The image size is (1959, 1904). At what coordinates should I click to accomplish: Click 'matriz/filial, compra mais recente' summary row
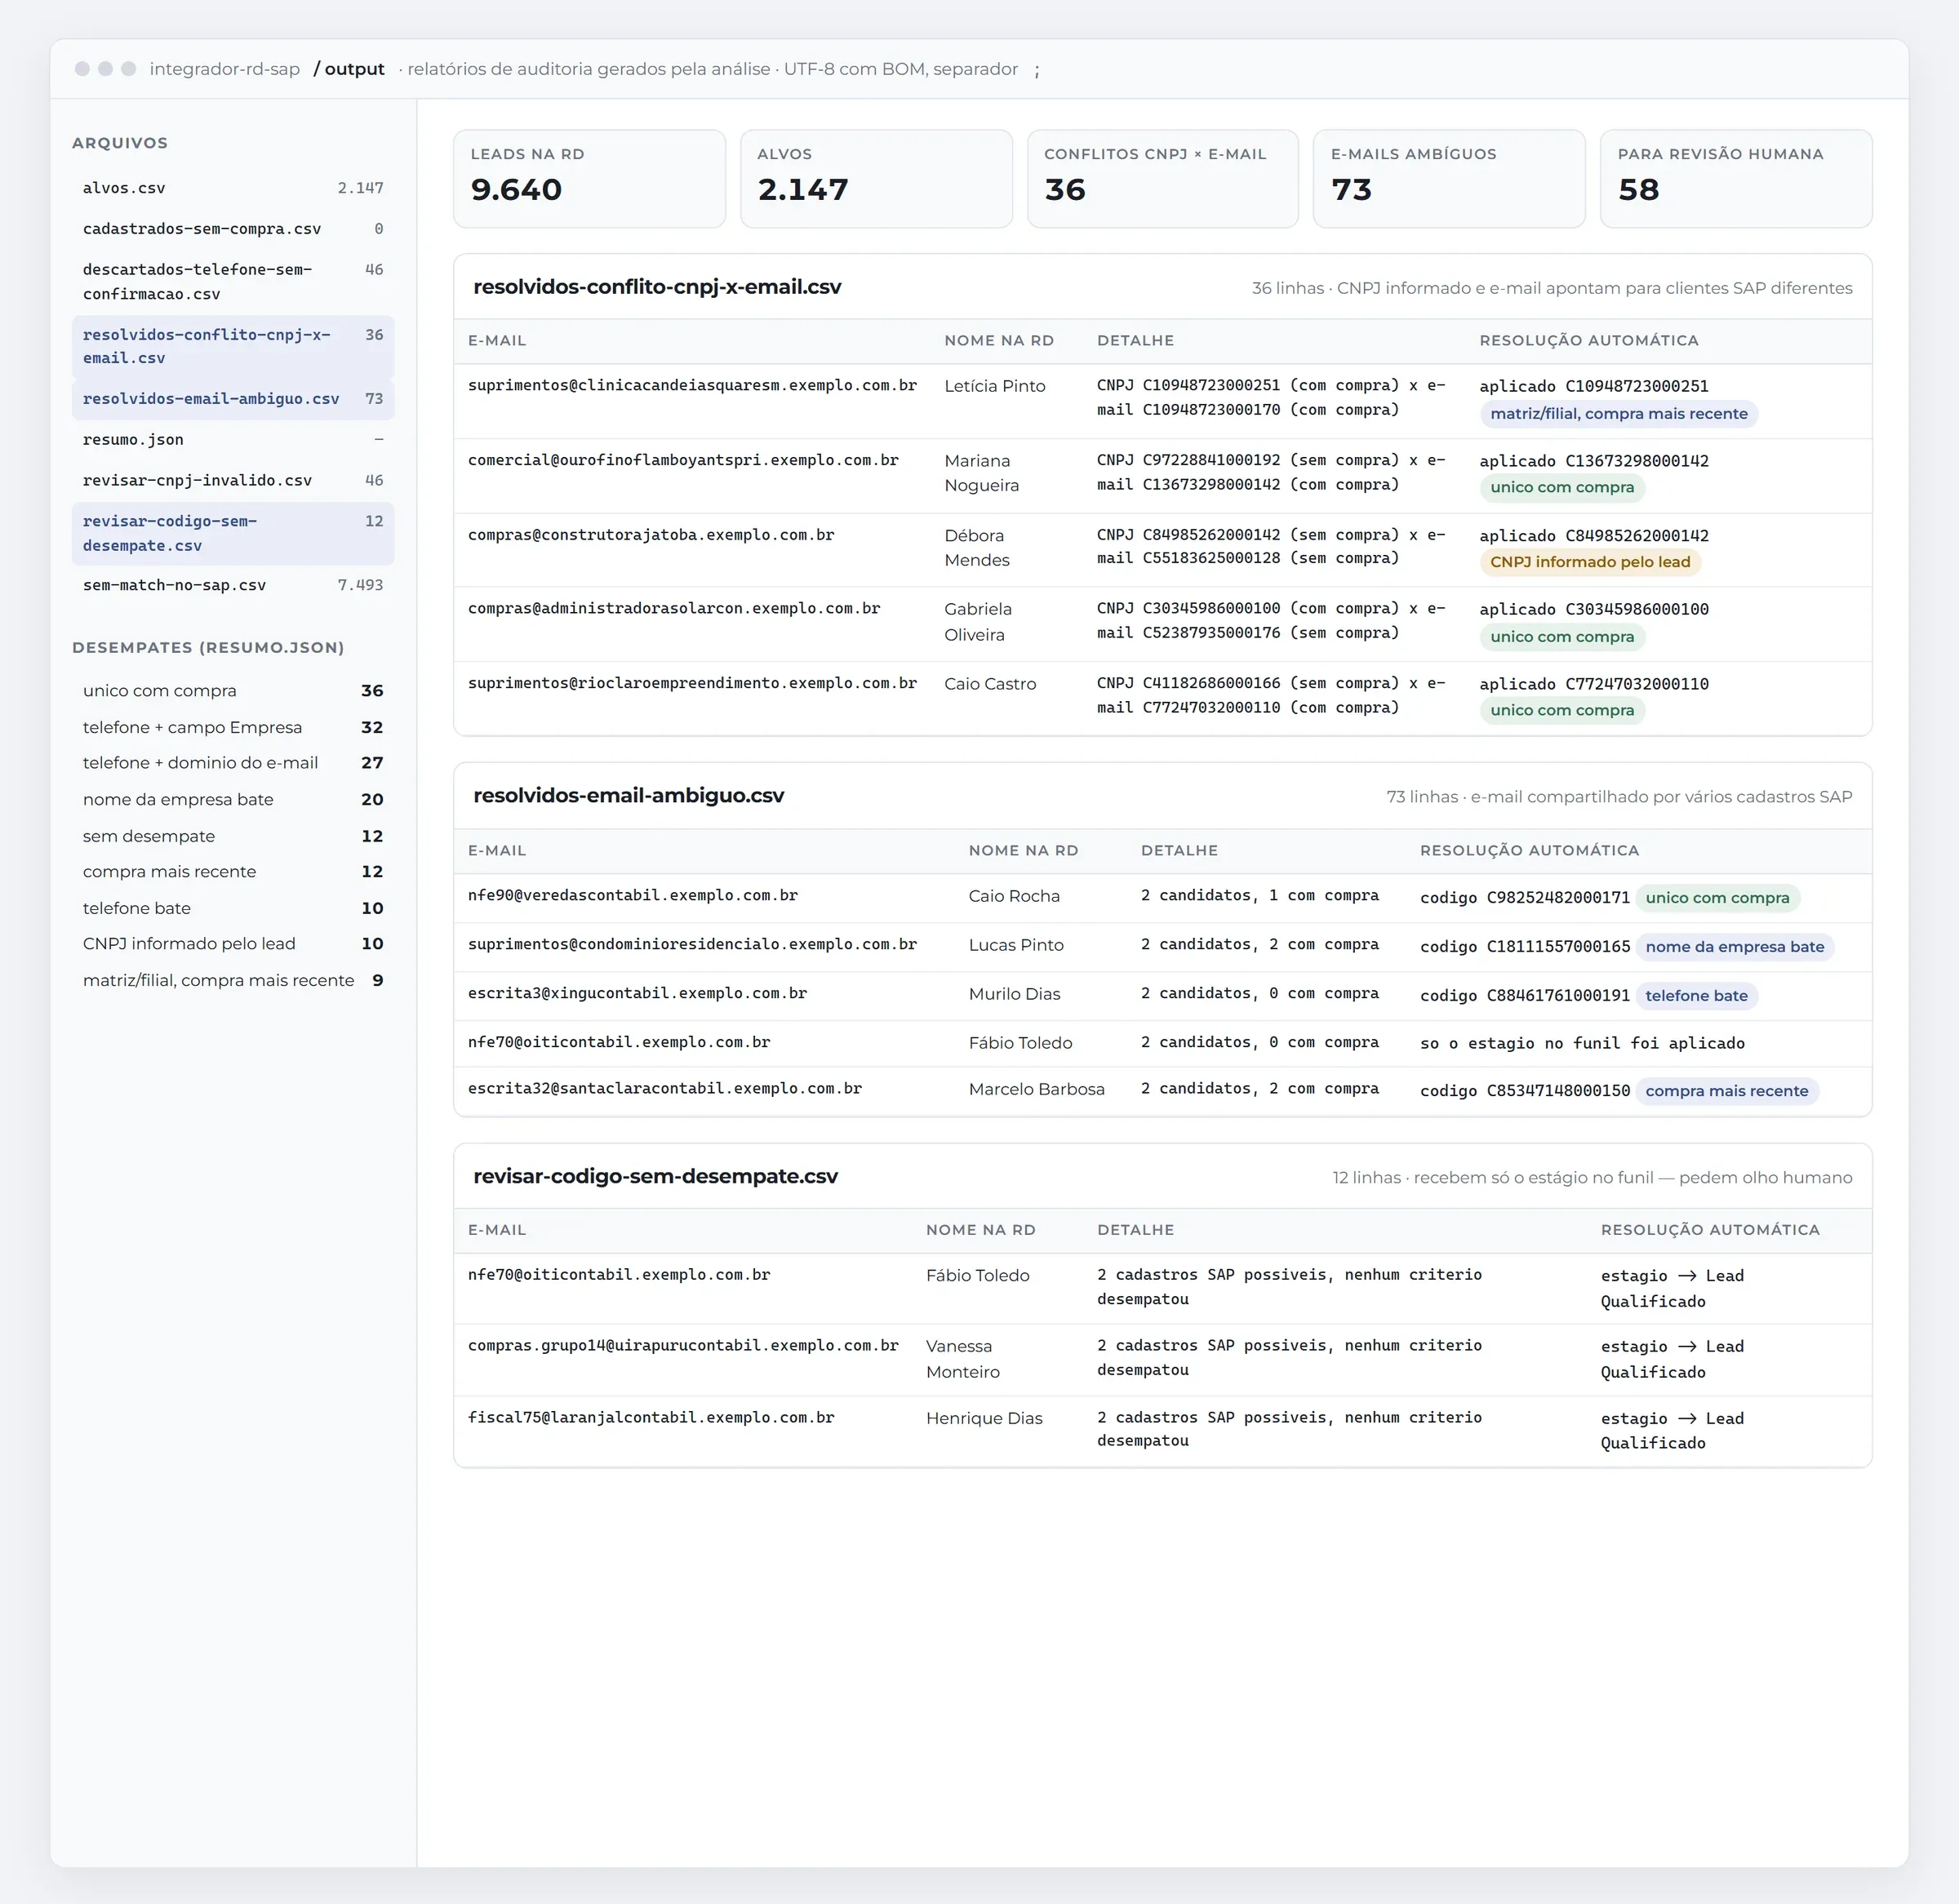(x=233, y=981)
